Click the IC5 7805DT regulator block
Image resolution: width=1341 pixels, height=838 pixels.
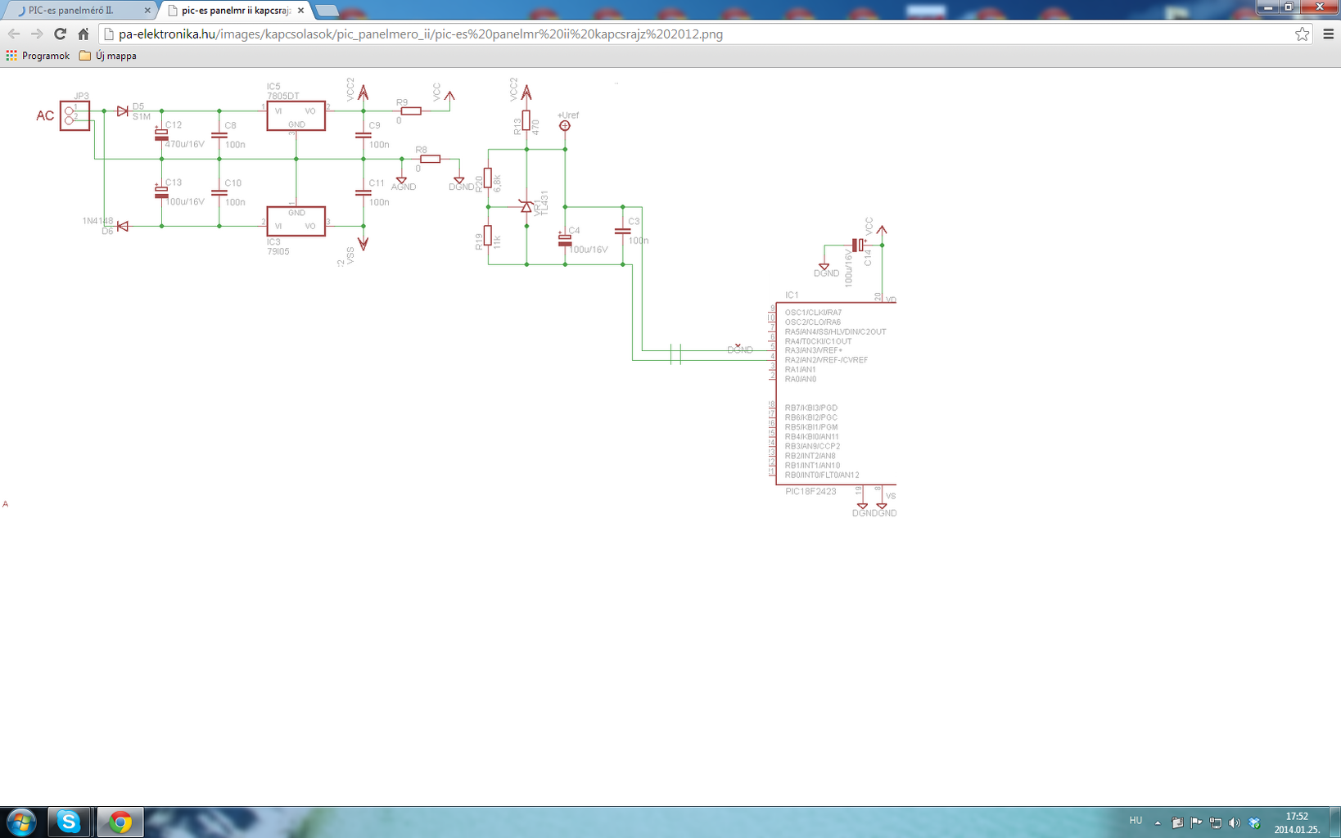pyautogui.click(x=296, y=115)
